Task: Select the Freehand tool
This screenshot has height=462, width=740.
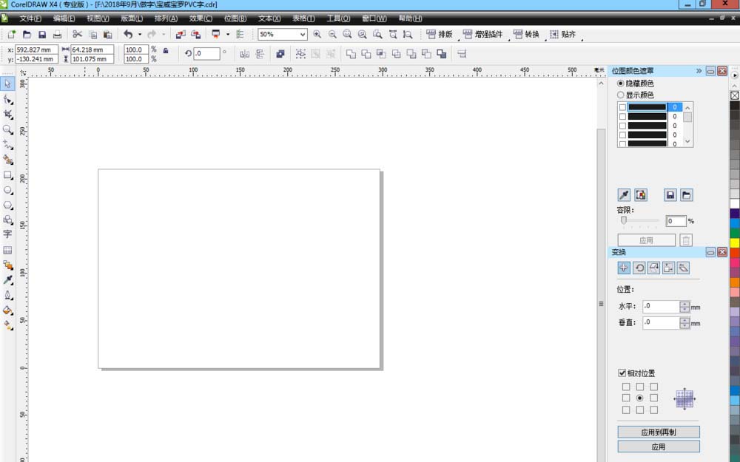Action: click(7, 145)
